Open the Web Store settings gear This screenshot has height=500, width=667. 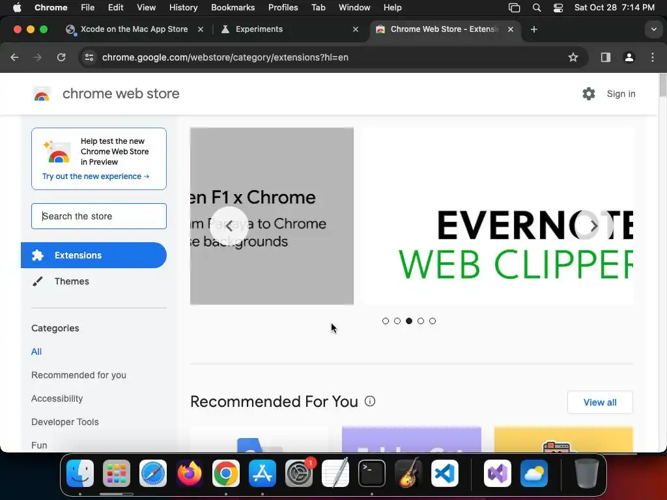tap(589, 94)
